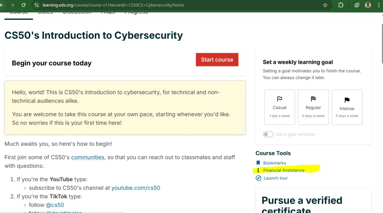Select the Intense 5 days a week goal
Screen dimensions: 383x213
(347, 107)
